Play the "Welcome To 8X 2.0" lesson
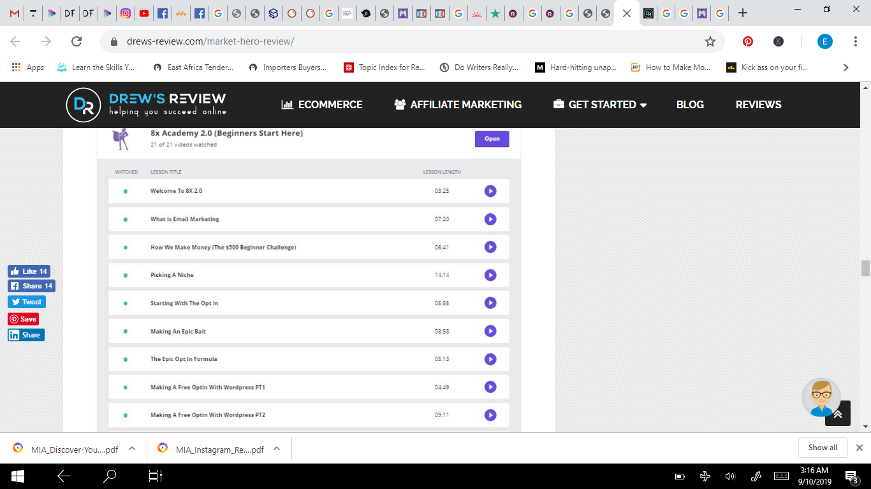The image size is (871, 489). 490,191
